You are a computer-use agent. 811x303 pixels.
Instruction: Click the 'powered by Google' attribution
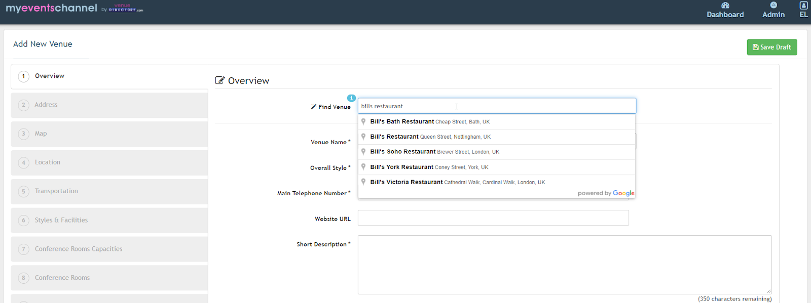[x=606, y=193]
